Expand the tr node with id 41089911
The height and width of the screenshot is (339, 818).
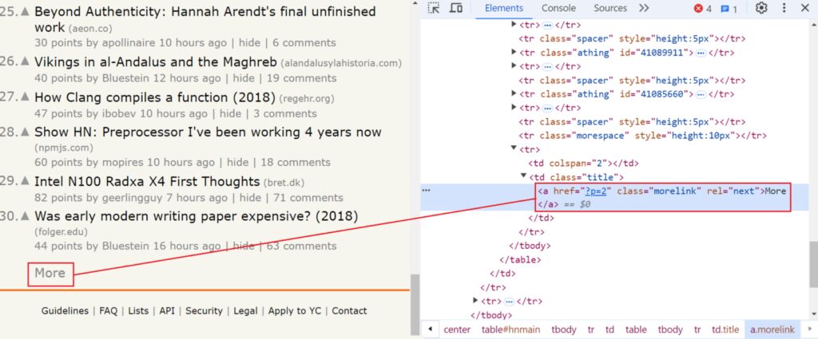(513, 53)
